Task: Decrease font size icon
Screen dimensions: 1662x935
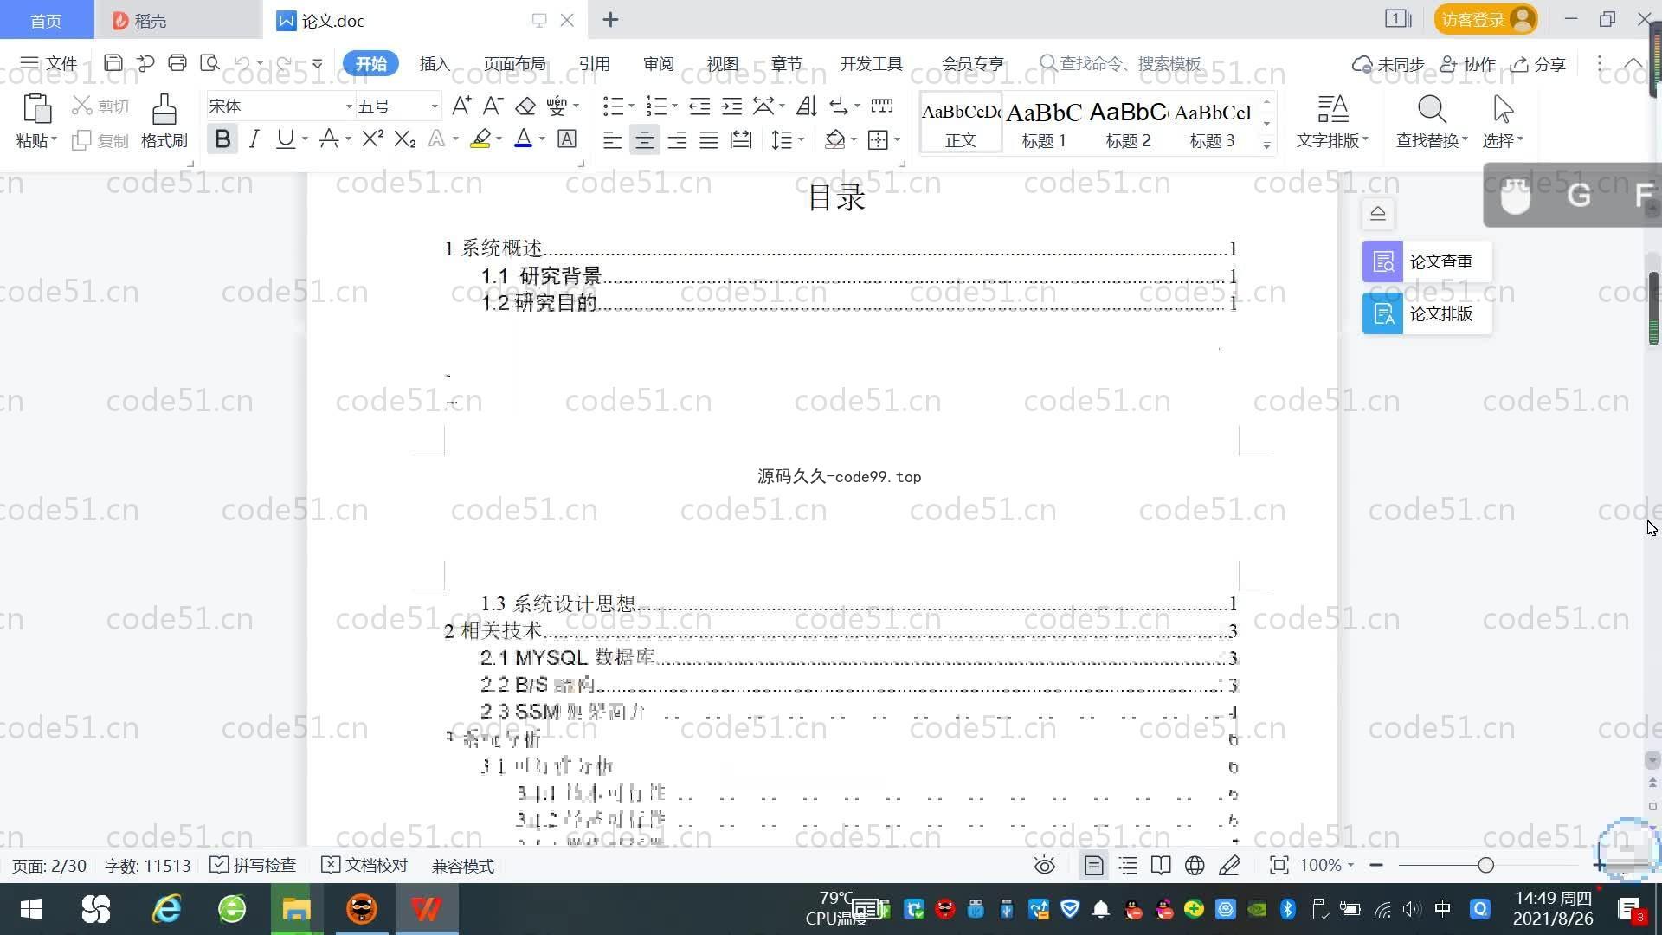Action: 493,106
